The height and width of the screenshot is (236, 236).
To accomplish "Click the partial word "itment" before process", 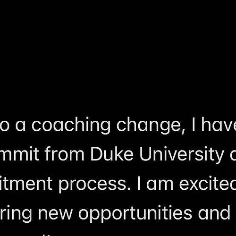I will click(26, 183).
